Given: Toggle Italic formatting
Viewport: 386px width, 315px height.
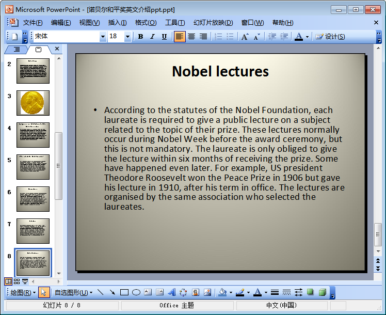Looking at the screenshot, I should tap(152, 37).
